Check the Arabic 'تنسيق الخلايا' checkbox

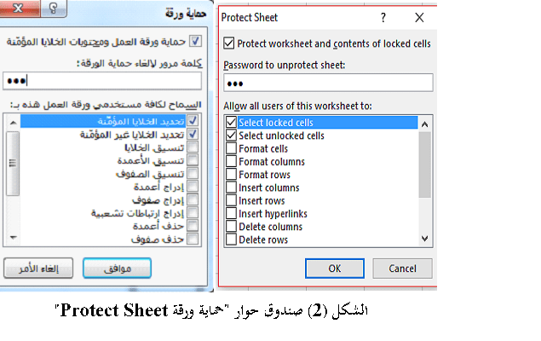click(192, 147)
